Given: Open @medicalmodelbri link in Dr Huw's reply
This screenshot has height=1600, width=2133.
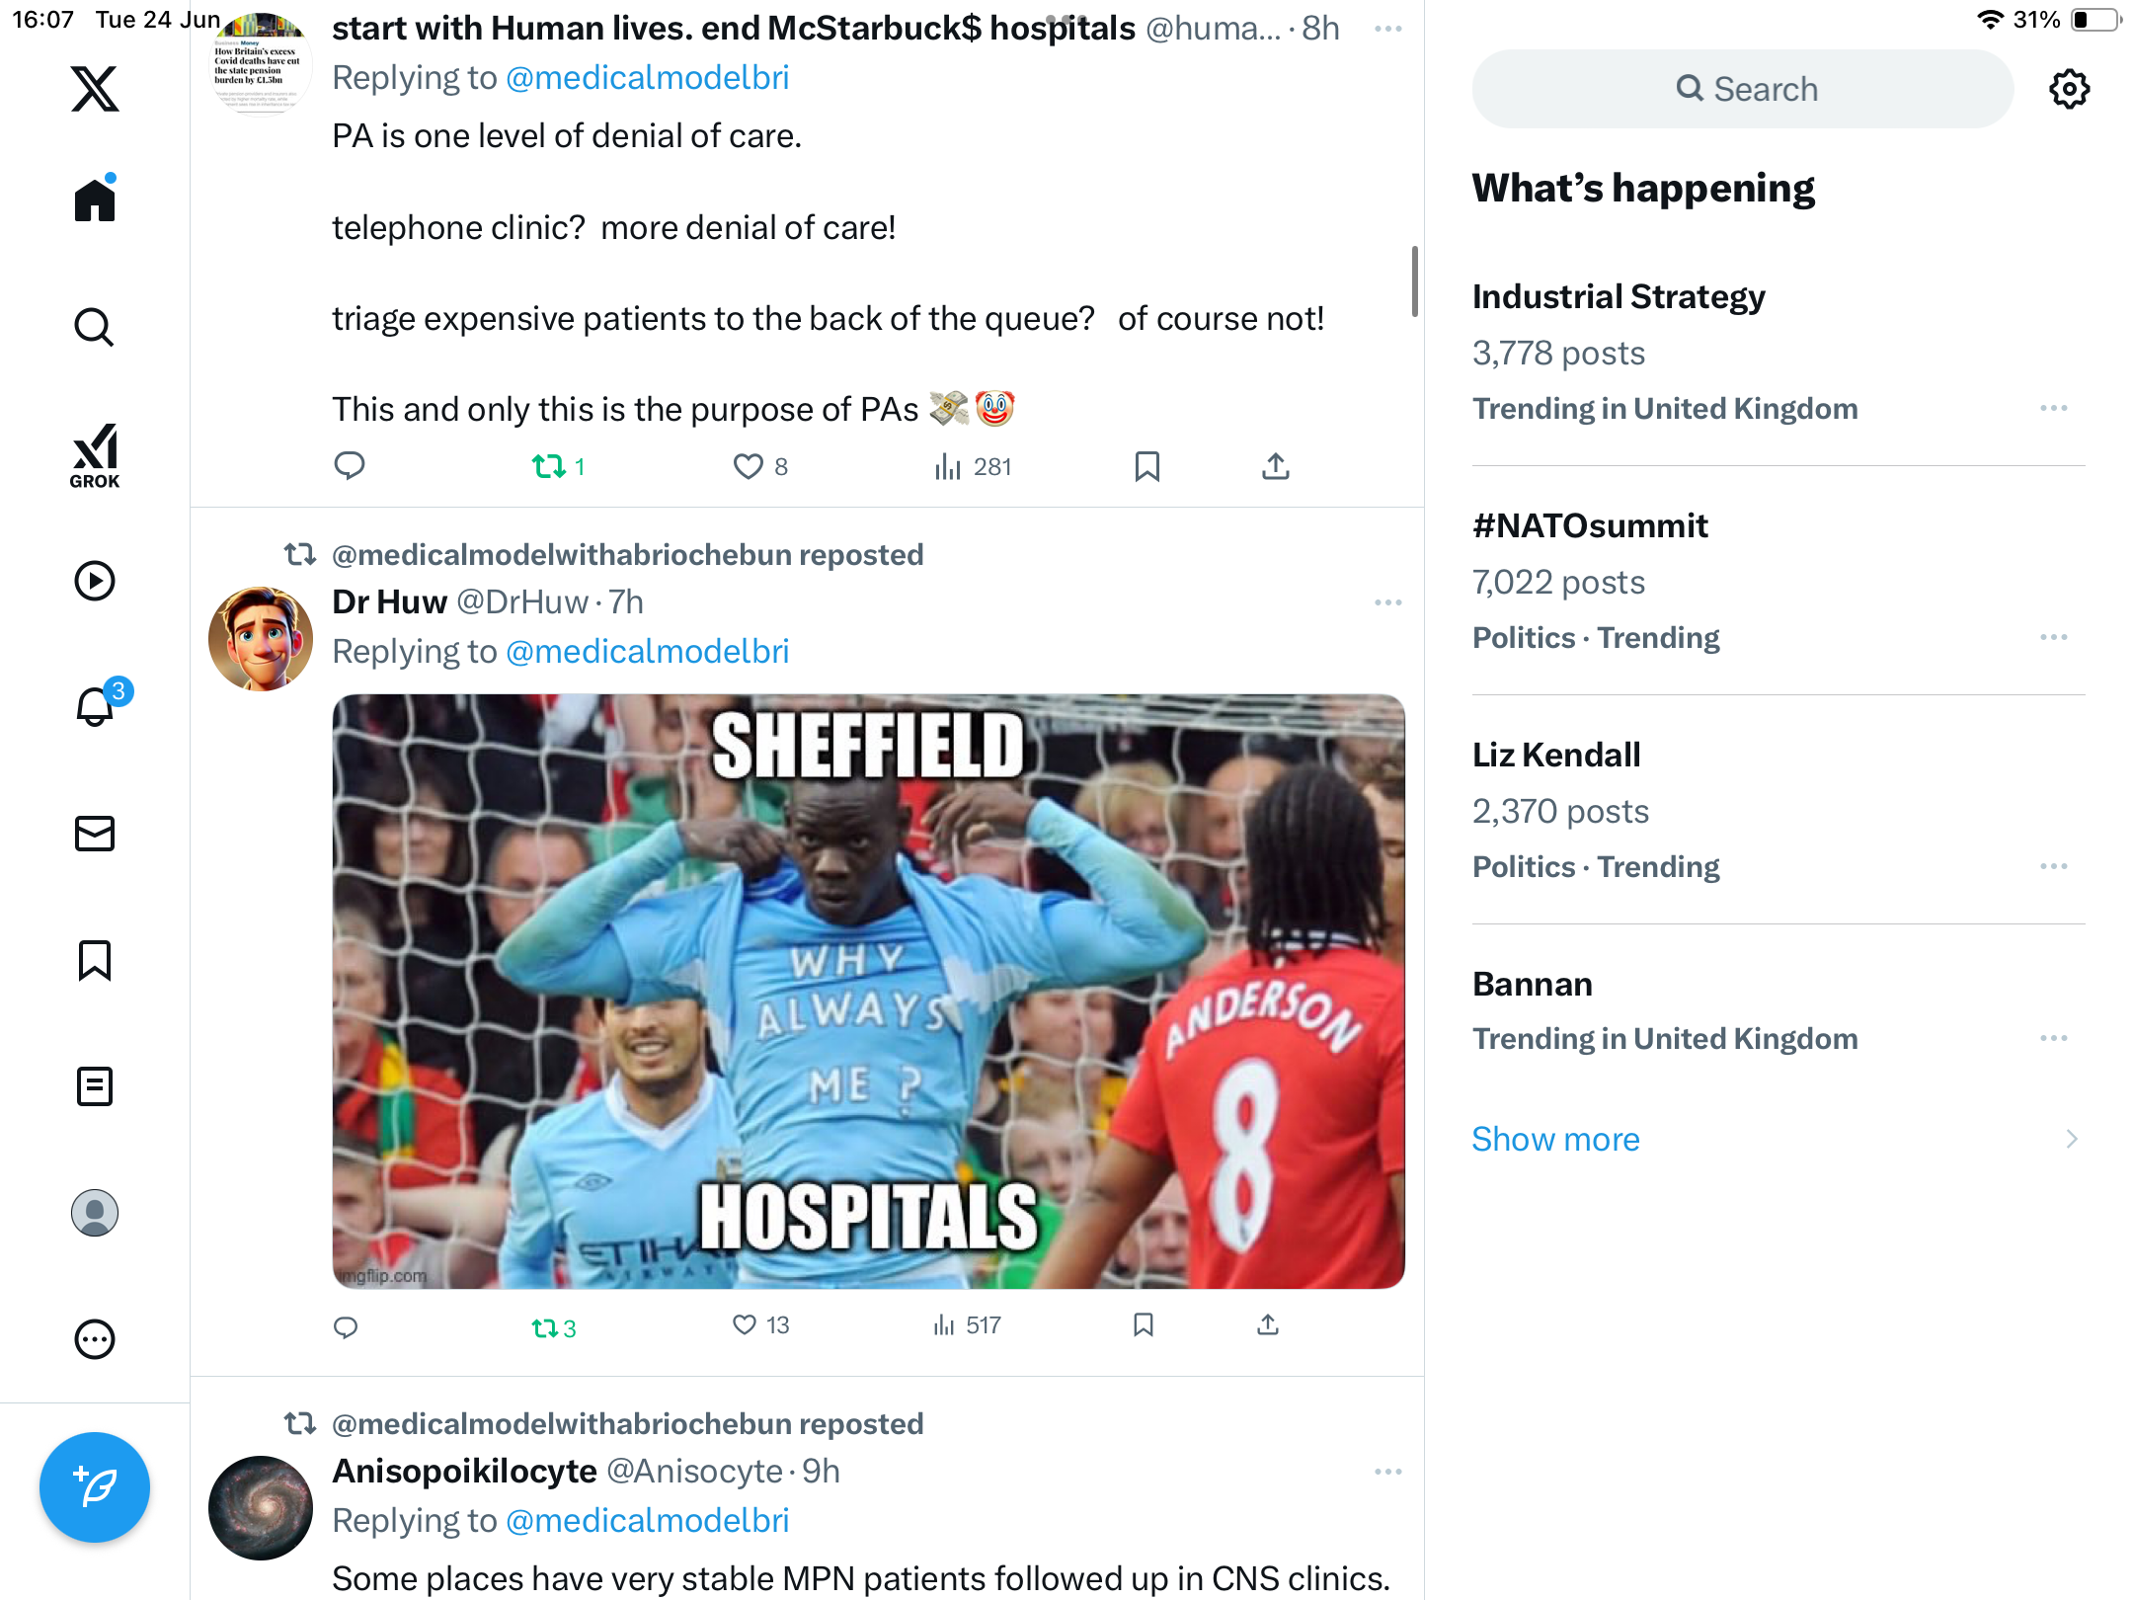Looking at the screenshot, I should tap(647, 652).
